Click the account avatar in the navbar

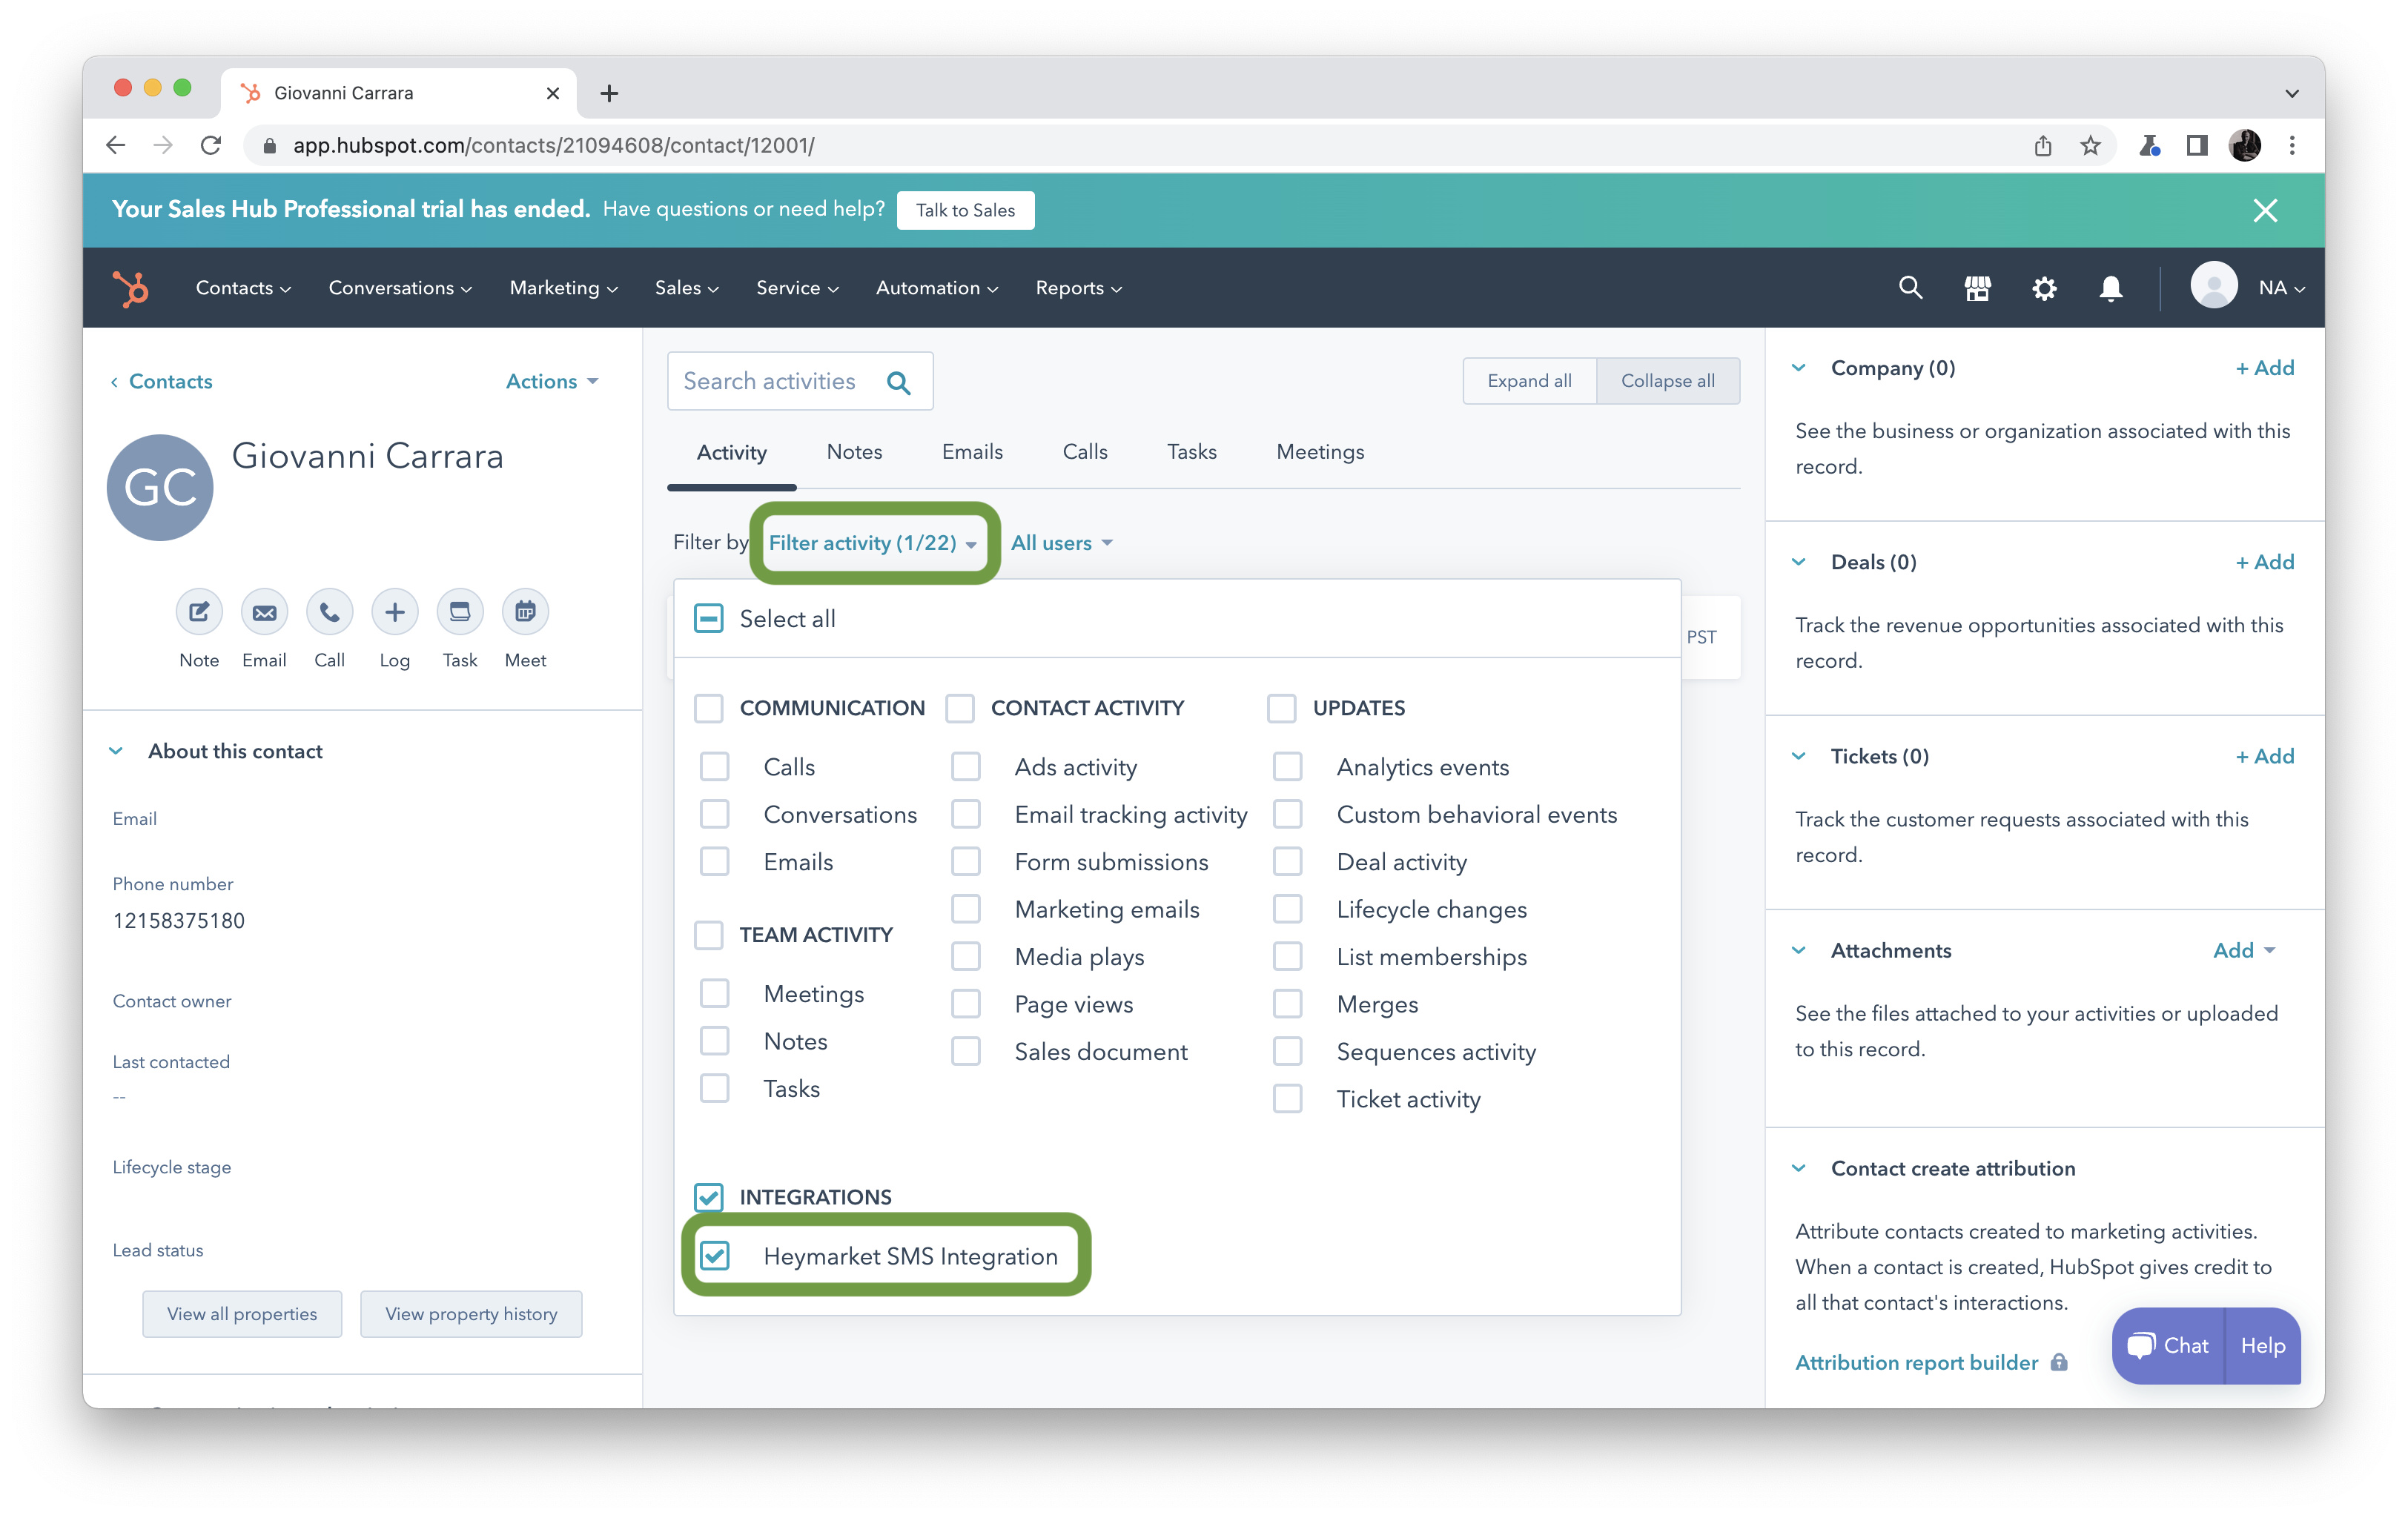[x=2214, y=287]
